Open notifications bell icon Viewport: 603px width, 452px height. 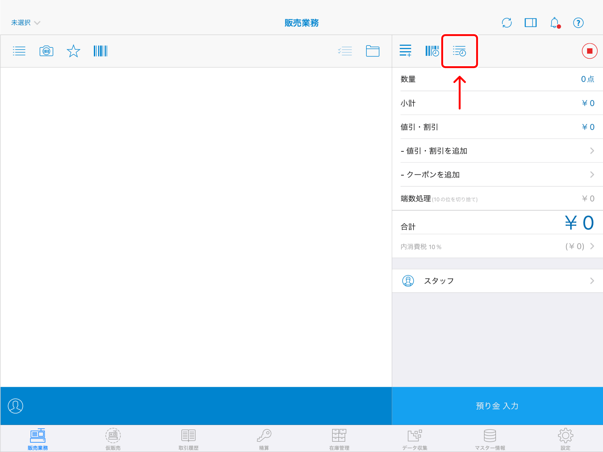[555, 23]
